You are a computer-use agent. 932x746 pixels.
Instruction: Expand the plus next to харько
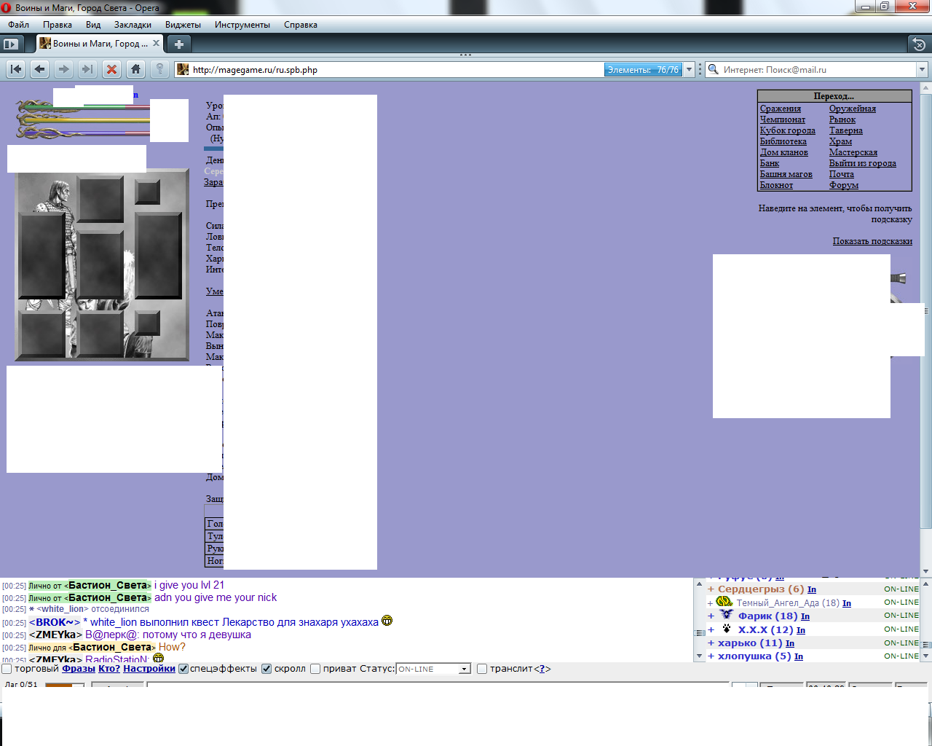(x=711, y=643)
